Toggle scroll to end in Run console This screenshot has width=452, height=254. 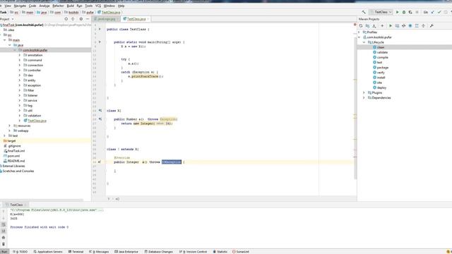click(4, 231)
